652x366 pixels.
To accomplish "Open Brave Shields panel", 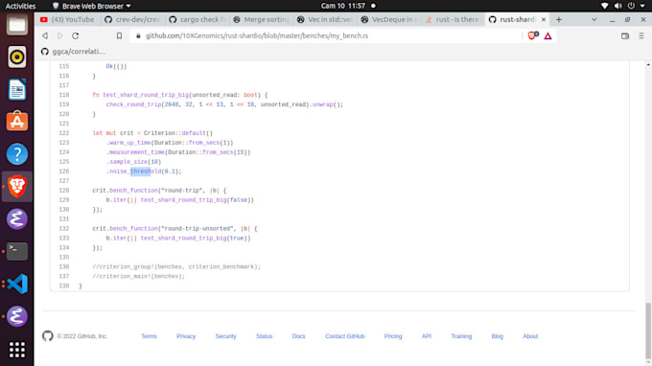I will 532,35.
